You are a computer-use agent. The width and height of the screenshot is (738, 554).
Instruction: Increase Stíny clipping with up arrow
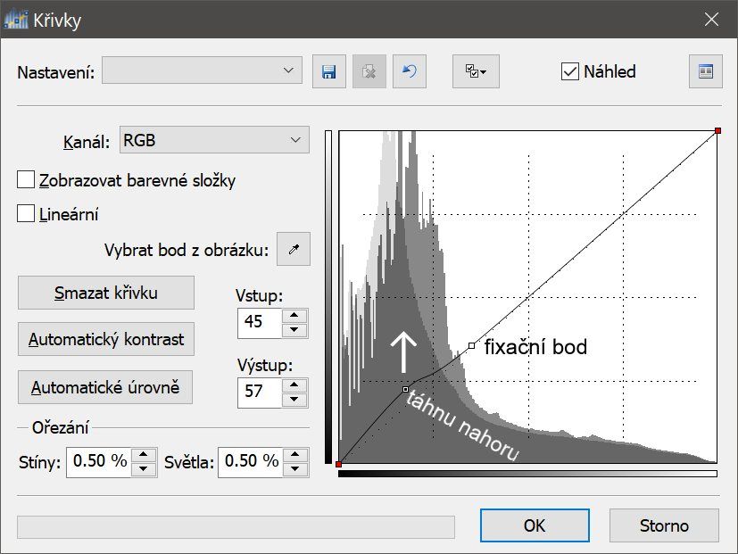(x=144, y=455)
